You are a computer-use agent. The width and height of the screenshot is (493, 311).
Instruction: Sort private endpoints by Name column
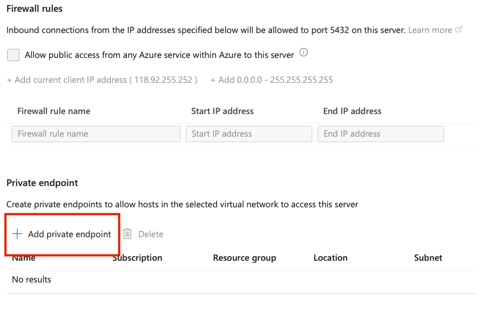coord(24,258)
